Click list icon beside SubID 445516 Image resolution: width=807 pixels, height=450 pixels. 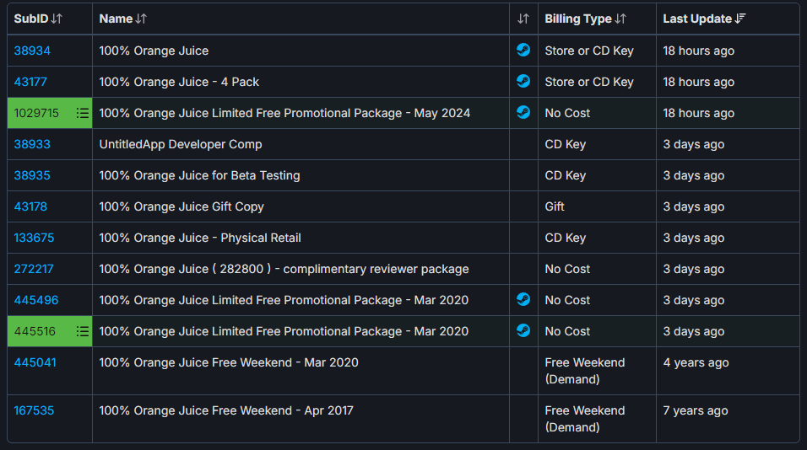[x=83, y=331]
